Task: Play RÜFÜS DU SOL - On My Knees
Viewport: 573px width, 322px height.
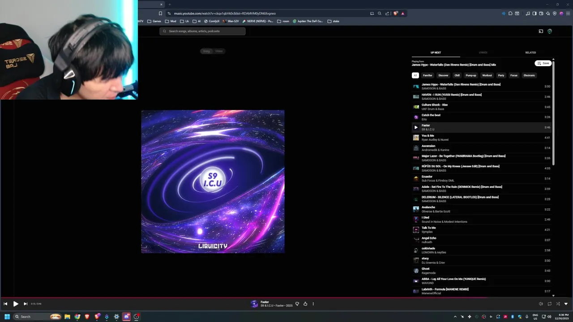Action: tap(482, 168)
